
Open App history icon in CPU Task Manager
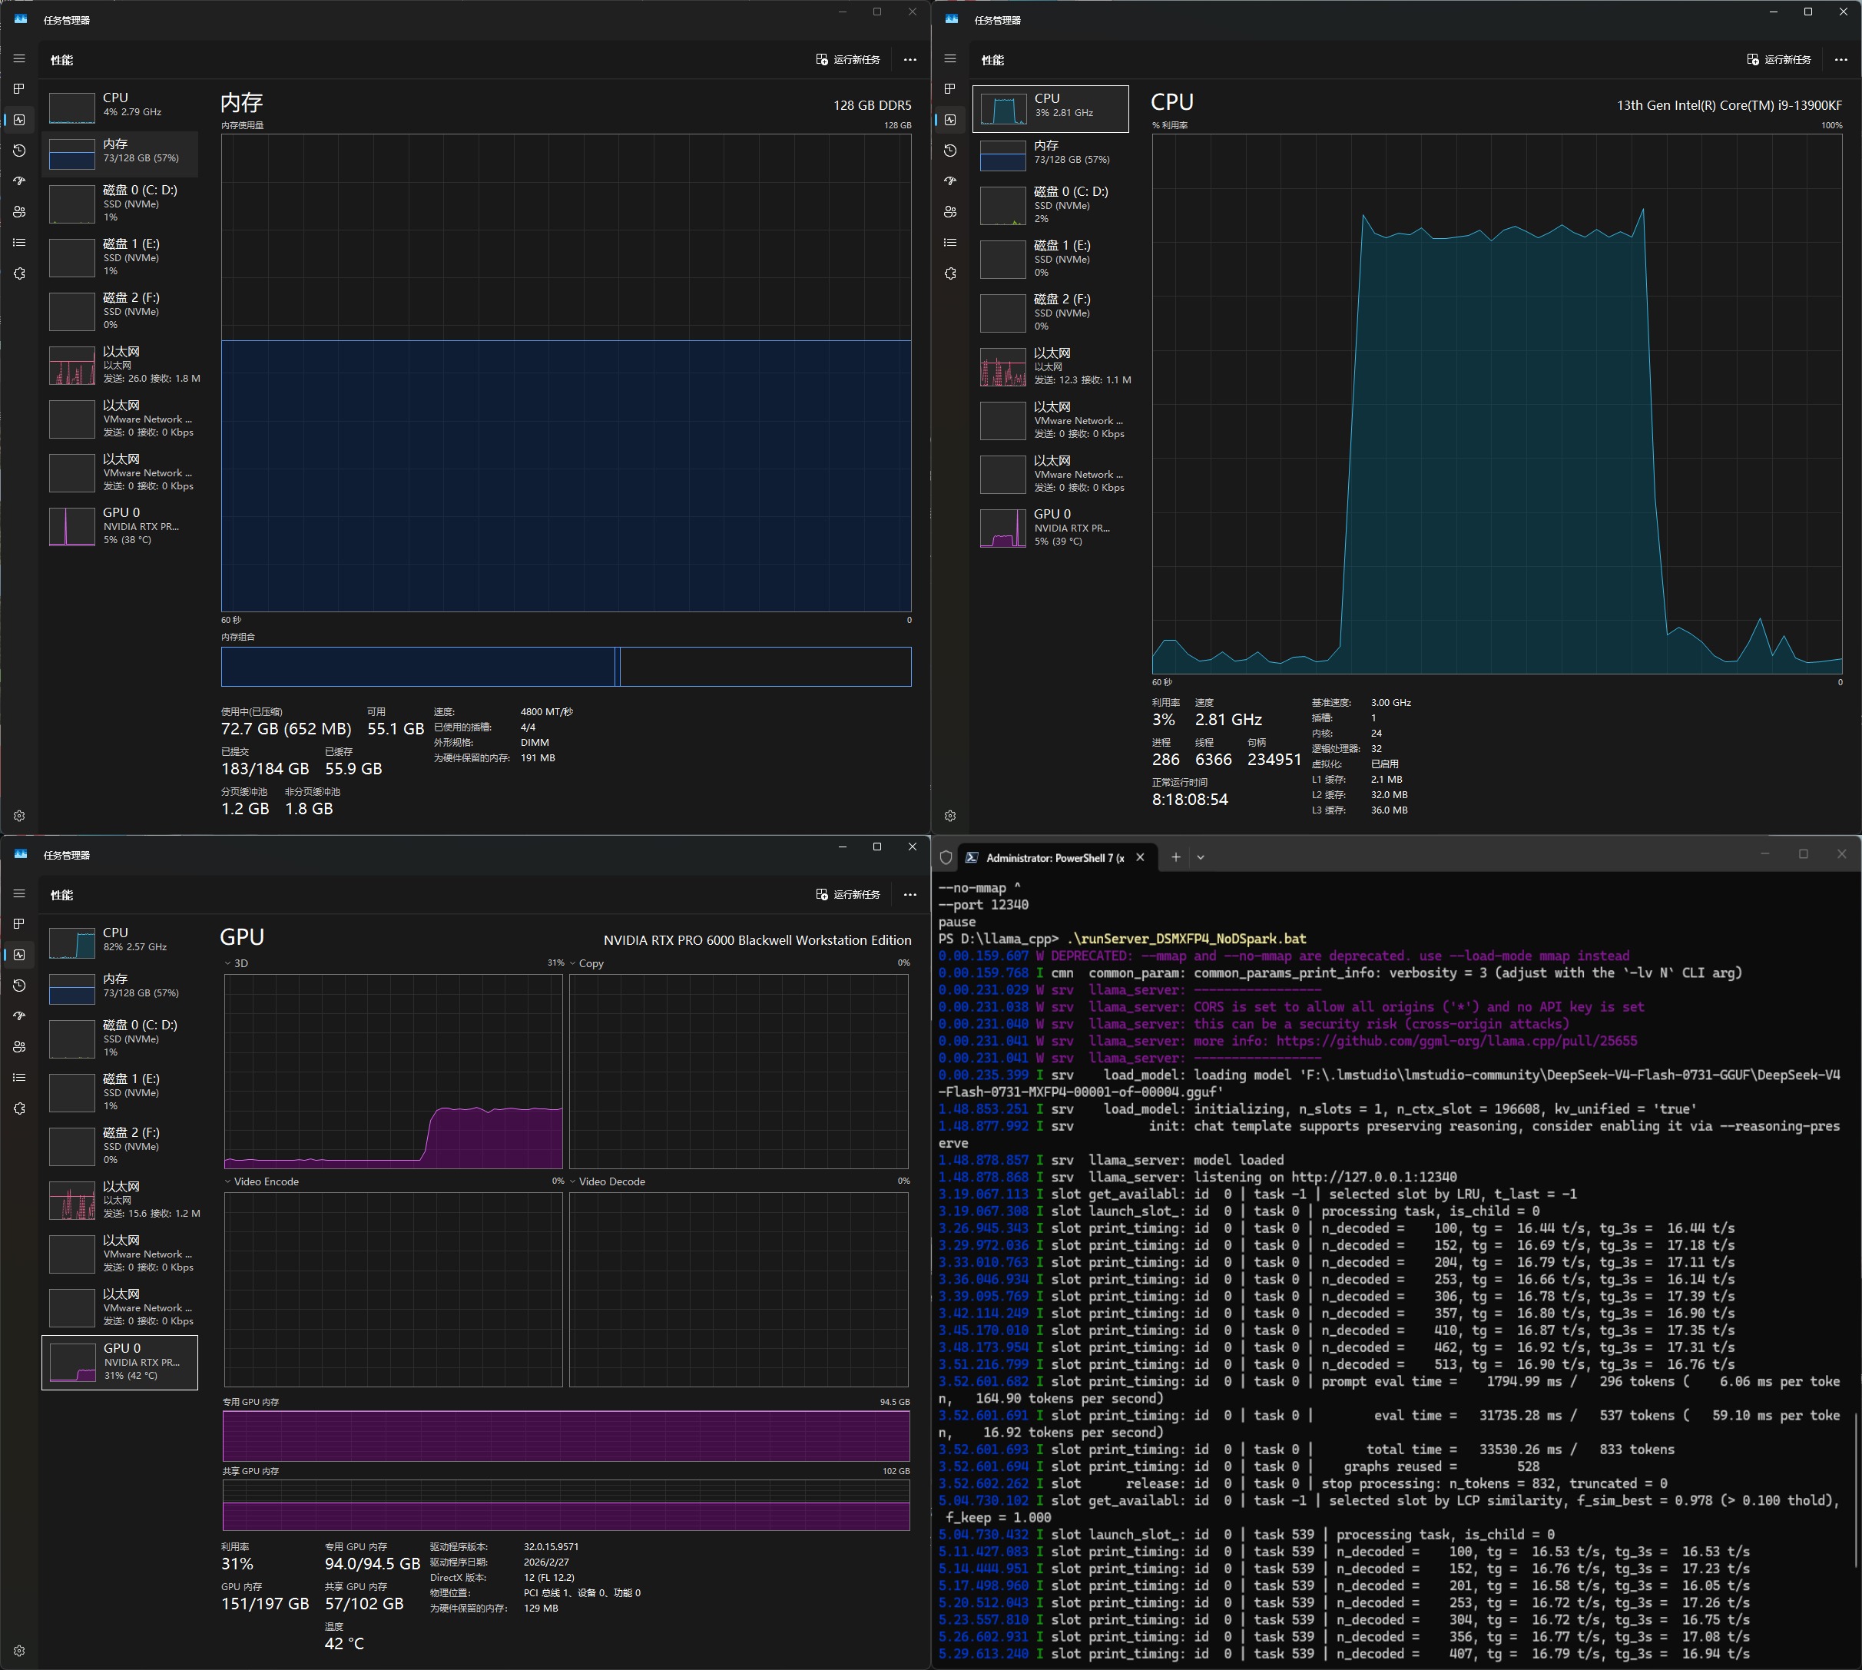[x=949, y=151]
